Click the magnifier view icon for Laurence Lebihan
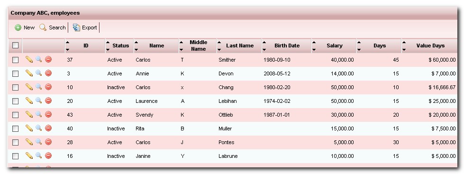 click(39, 101)
